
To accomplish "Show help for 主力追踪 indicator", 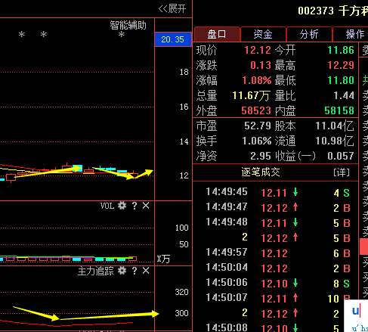I will pos(135,271).
